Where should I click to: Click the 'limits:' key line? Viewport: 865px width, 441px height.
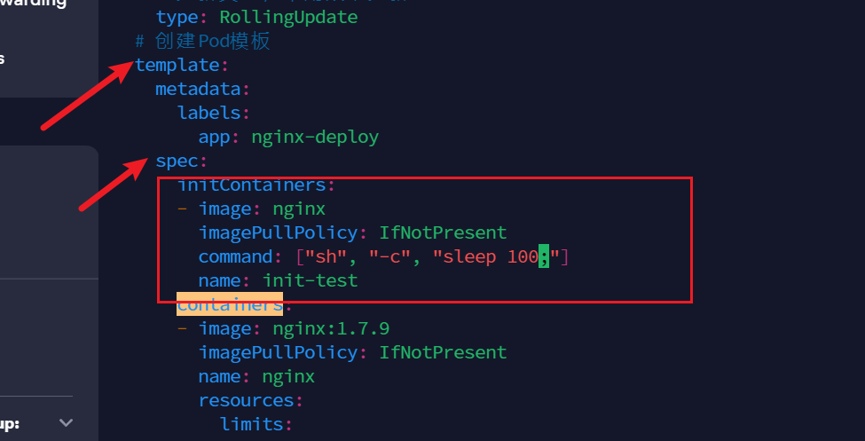pyautogui.click(x=256, y=424)
